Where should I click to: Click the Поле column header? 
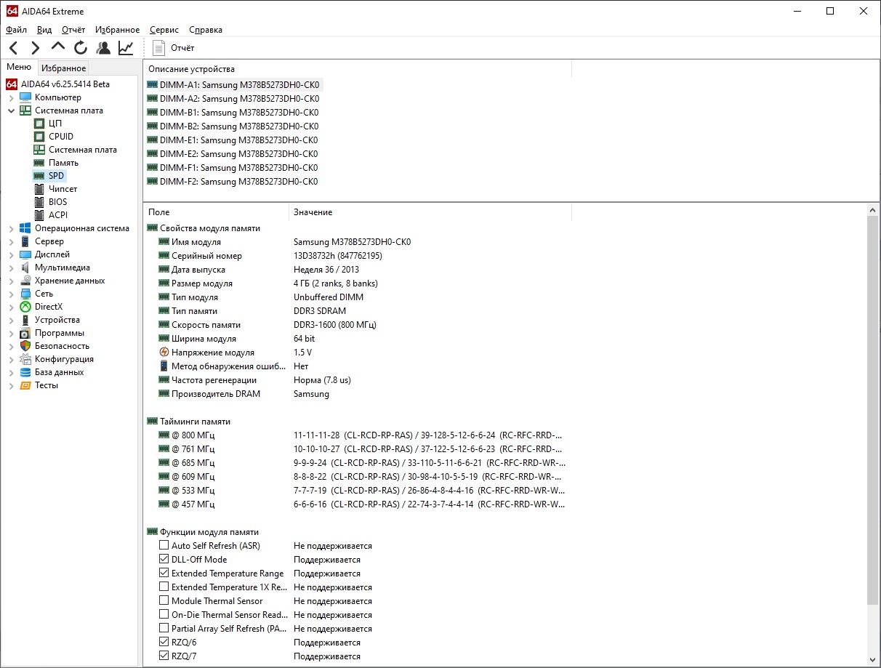pyautogui.click(x=216, y=212)
